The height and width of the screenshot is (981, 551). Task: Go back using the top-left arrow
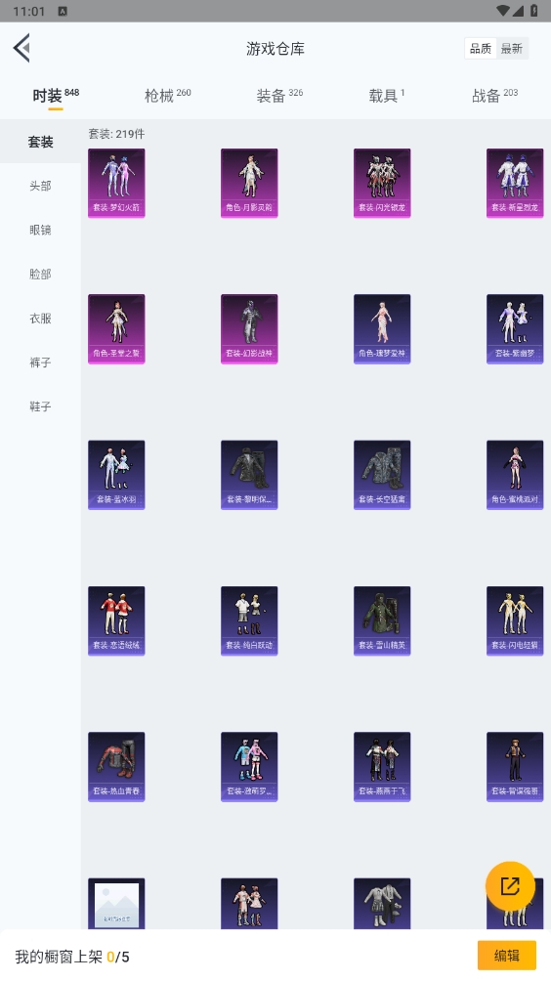[x=21, y=48]
